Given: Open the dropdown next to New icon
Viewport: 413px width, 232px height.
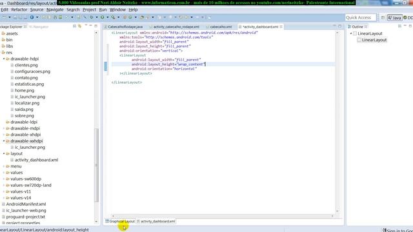Looking at the screenshot, I should tap(10, 17).
